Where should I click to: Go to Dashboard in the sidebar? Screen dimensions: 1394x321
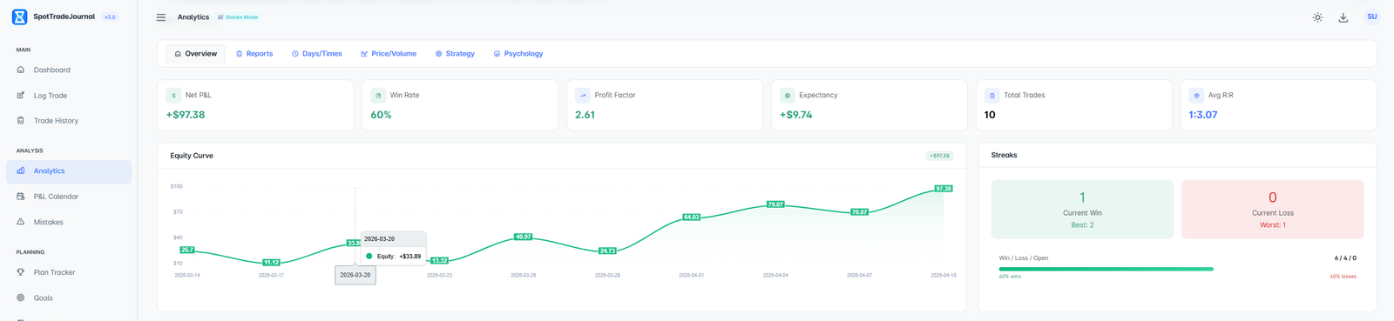click(x=69, y=70)
